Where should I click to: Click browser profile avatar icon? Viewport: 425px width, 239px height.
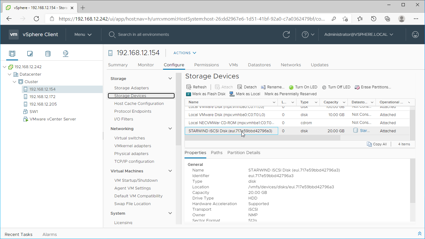click(x=402, y=19)
